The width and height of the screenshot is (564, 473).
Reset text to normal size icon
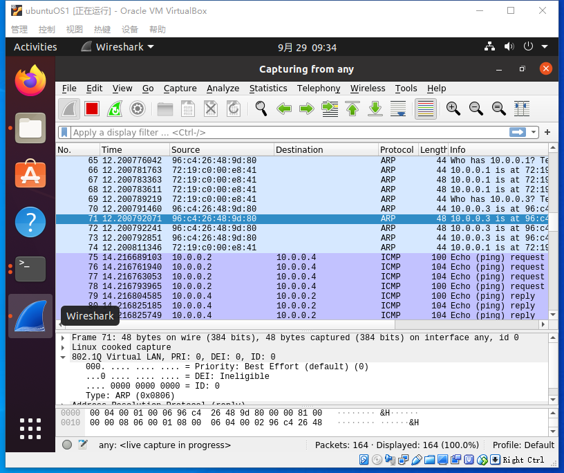point(499,109)
